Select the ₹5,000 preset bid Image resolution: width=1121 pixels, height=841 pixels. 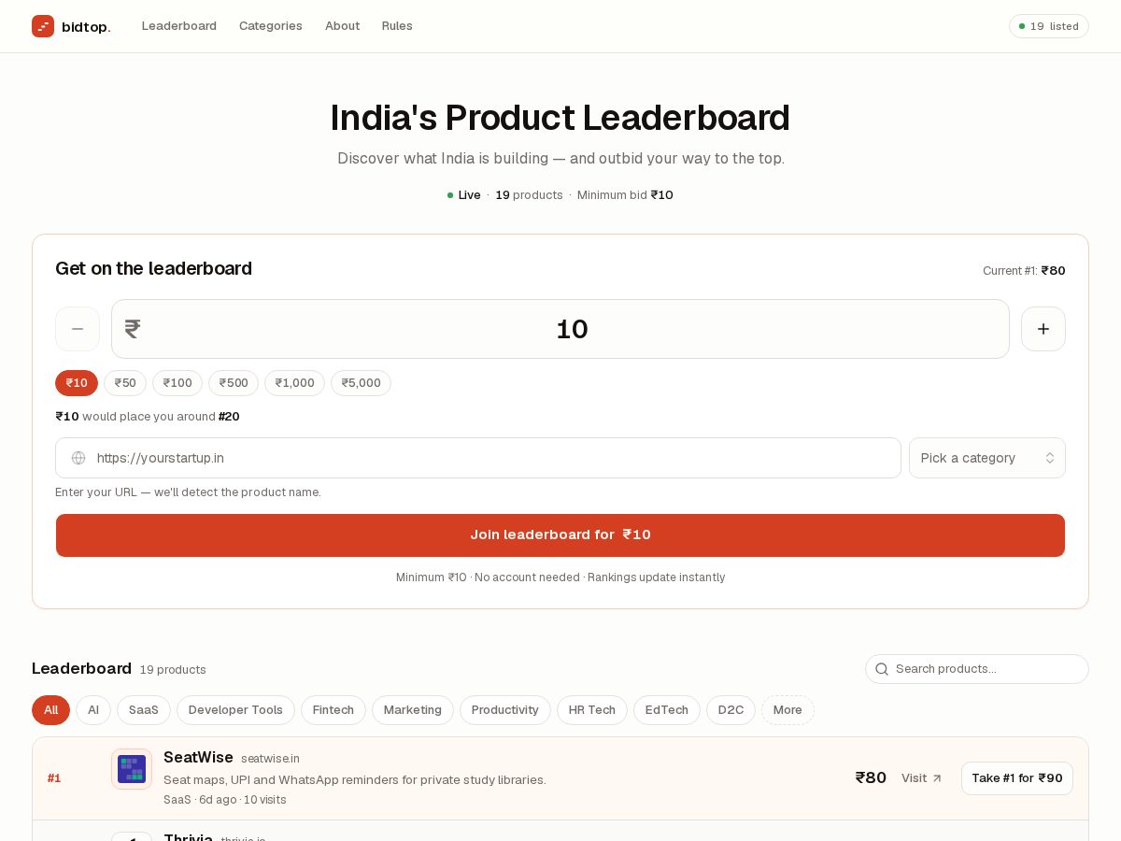(x=361, y=383)
